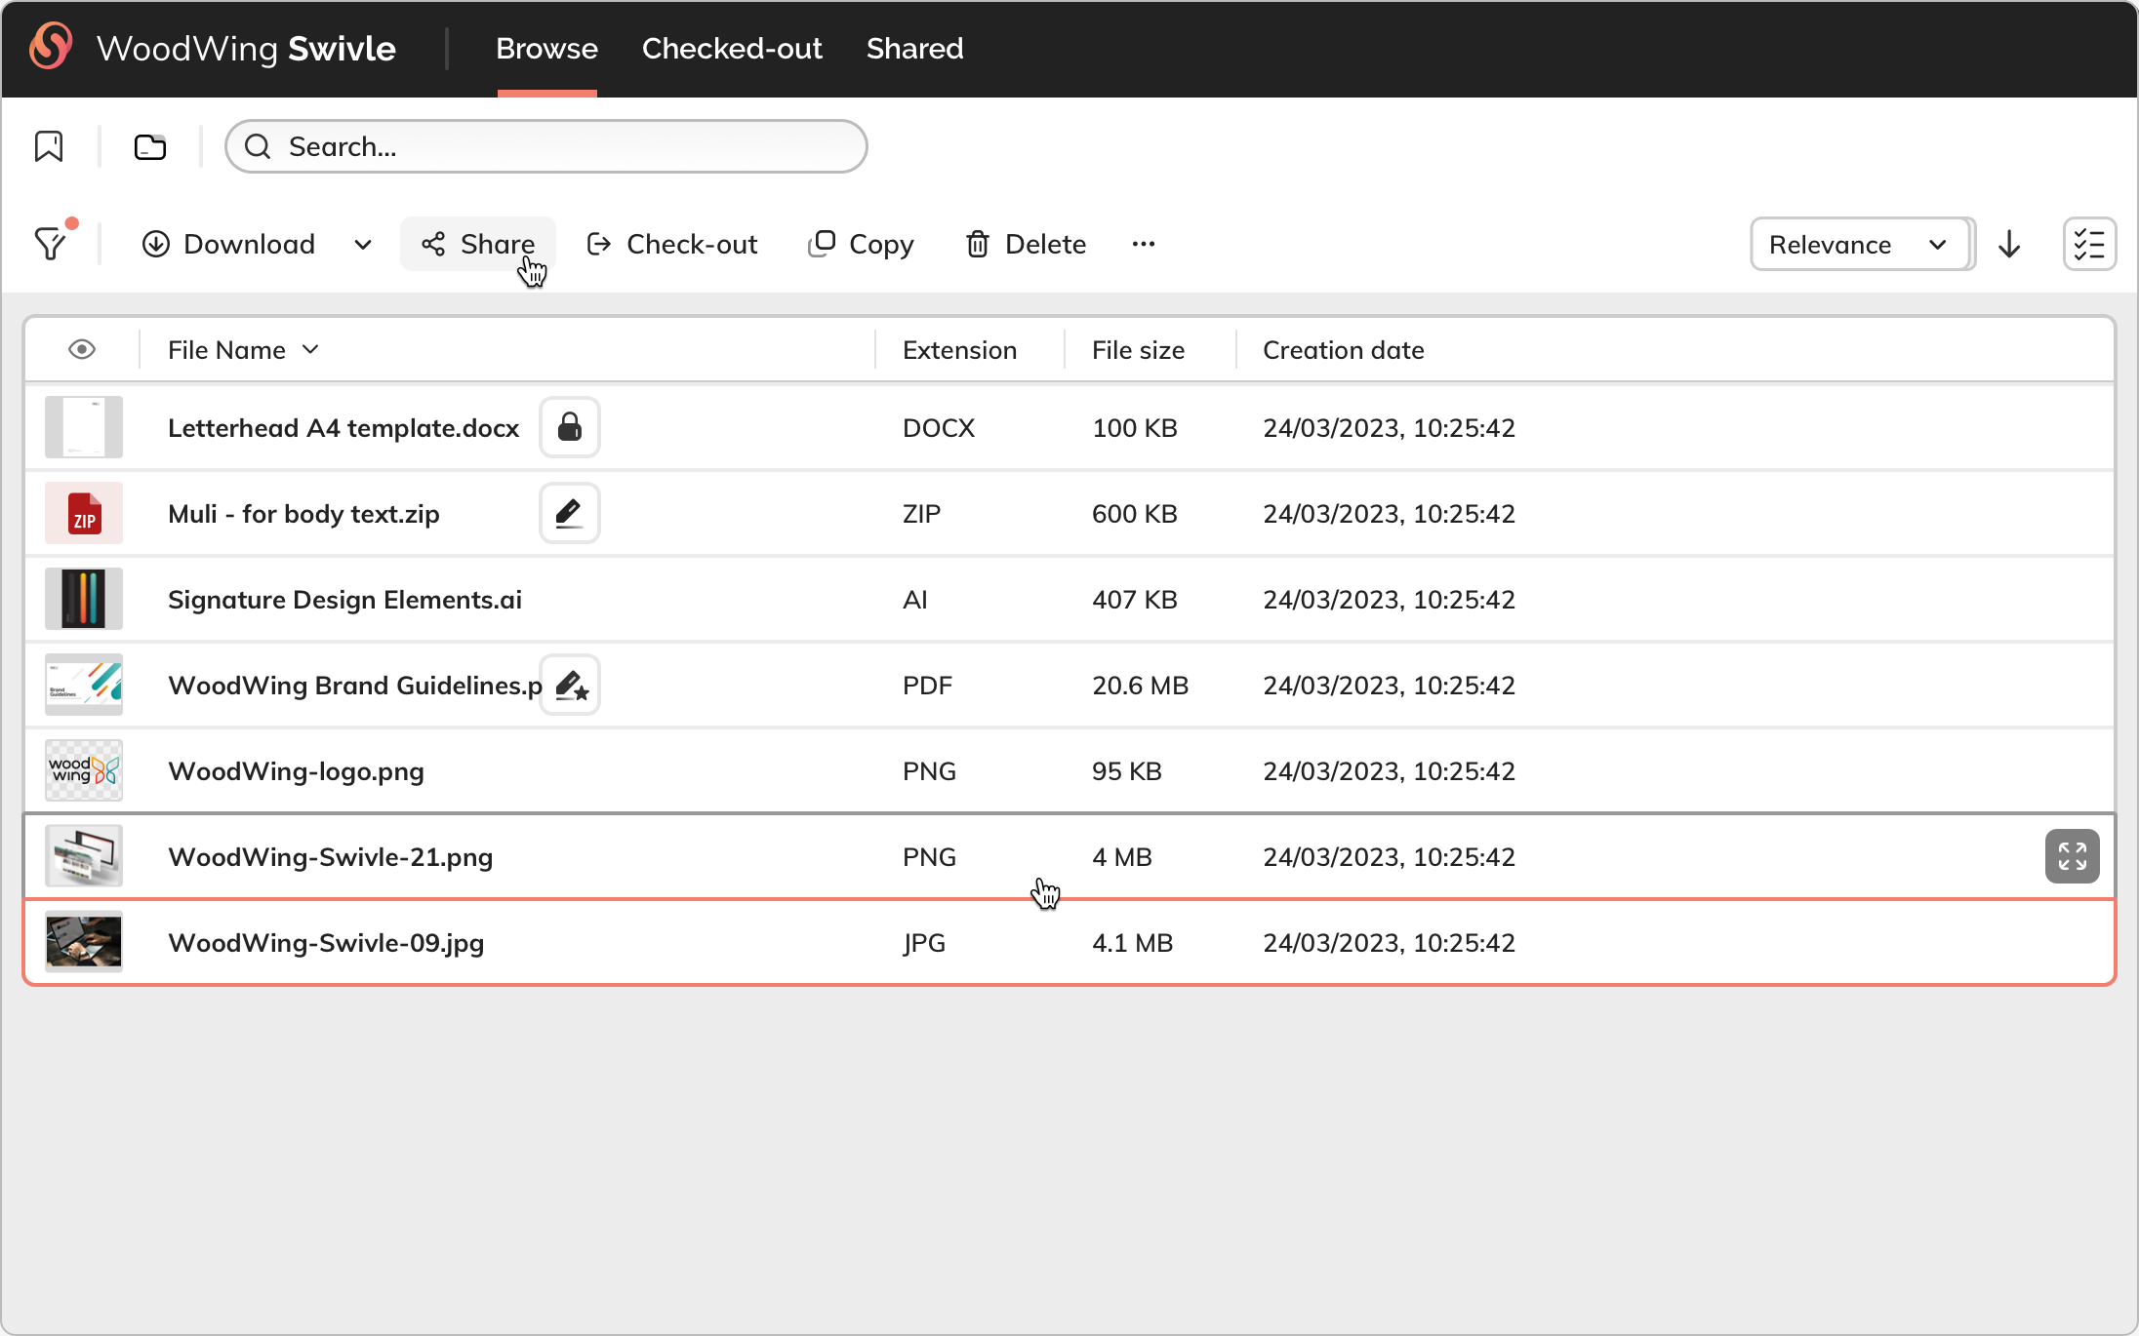The height and width of the screenshot is (1336, 2139).
Task: Toggle the descending sort direction arrow
Action: [2009, 244]
